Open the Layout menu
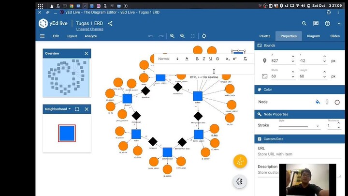 click(x=72, y=36)
